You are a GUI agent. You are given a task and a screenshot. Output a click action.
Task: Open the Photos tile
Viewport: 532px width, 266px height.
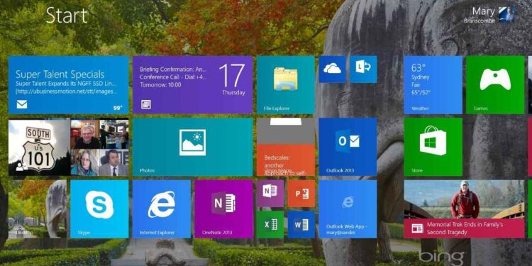(193, 147)
